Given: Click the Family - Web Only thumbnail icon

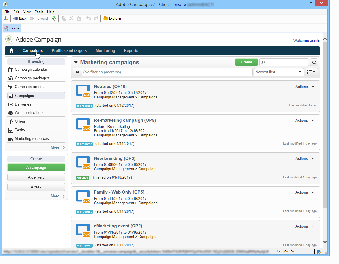Looking at the screenshot, I should 83,196.
